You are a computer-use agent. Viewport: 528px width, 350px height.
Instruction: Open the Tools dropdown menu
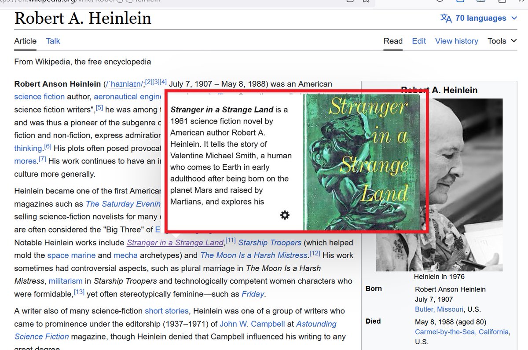pyautogui.click(x=502, y=41)
